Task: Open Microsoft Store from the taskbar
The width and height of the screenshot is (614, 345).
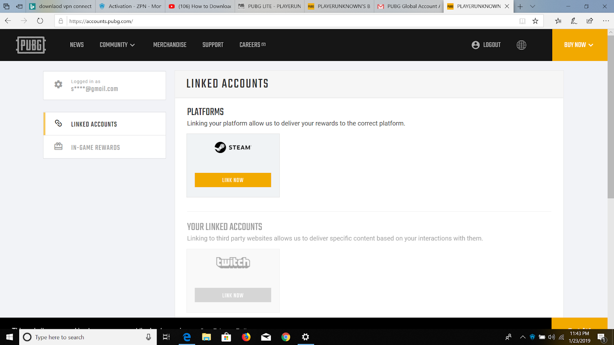Action: point(226,337)
